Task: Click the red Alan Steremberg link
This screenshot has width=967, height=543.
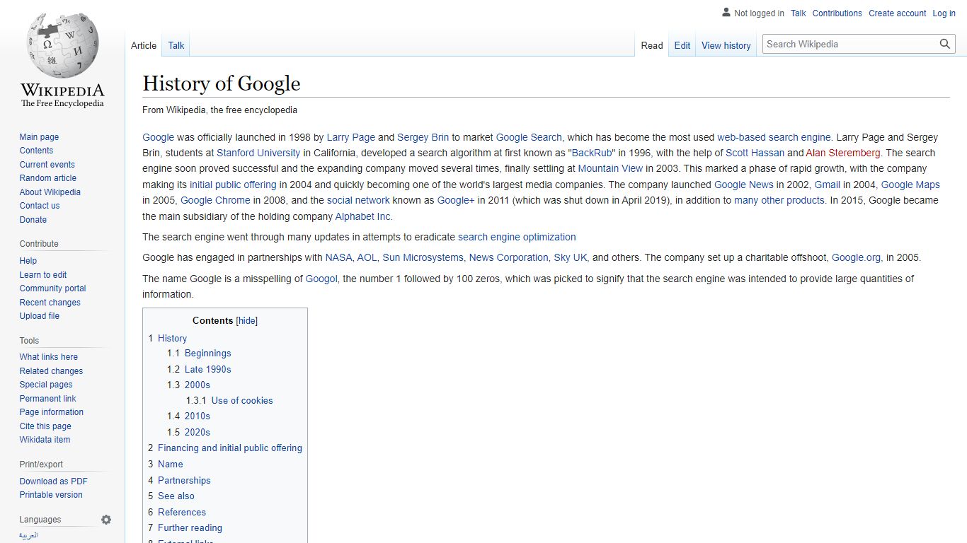Action: pyautogui.click(x=843, y=153)
